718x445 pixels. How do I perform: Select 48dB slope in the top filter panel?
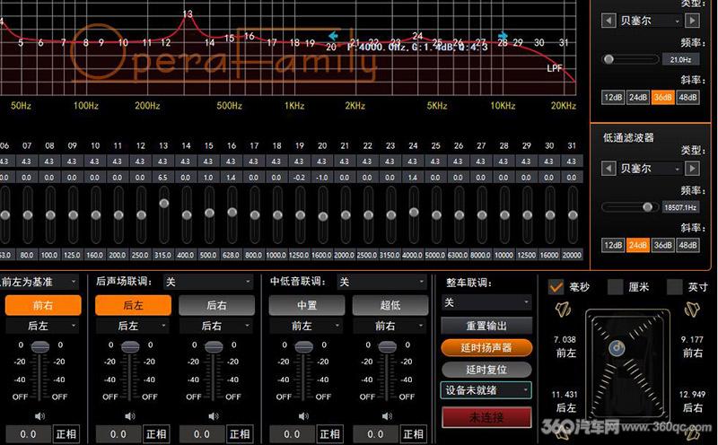pos(687,98)
